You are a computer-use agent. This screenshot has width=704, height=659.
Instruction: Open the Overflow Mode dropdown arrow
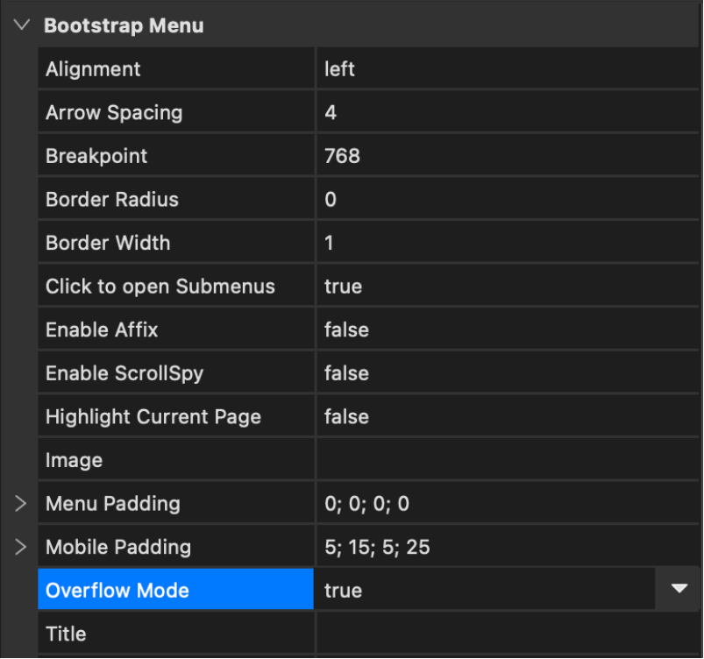679,590
